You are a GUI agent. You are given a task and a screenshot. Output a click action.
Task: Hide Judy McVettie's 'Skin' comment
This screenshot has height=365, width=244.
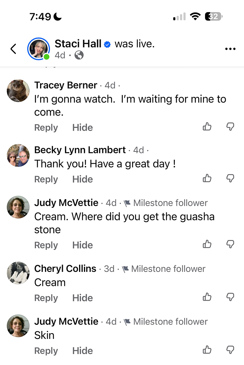coord(82,351)
